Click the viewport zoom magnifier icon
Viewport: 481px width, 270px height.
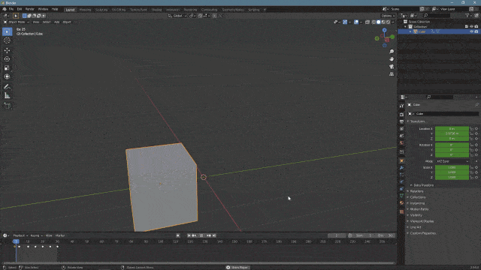point(392,52)
